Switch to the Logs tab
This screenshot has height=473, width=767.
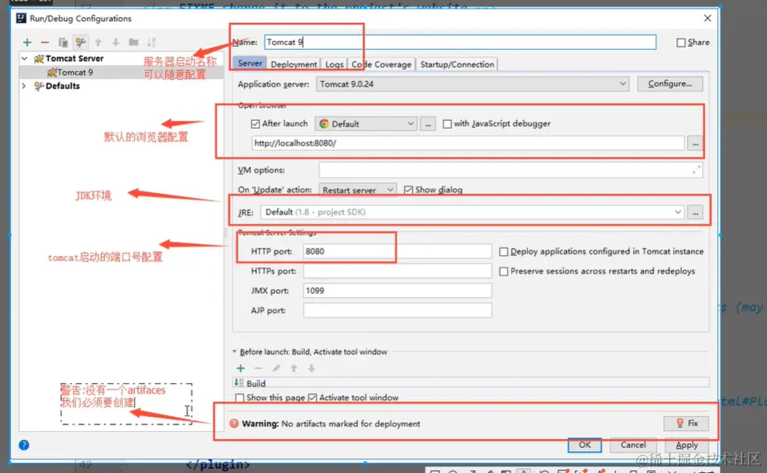(334, 64)
